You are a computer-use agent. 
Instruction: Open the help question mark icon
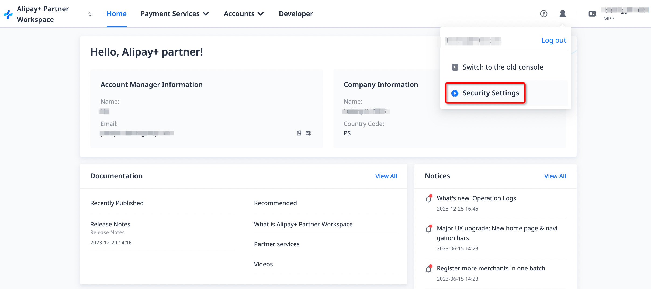point(543,14)
